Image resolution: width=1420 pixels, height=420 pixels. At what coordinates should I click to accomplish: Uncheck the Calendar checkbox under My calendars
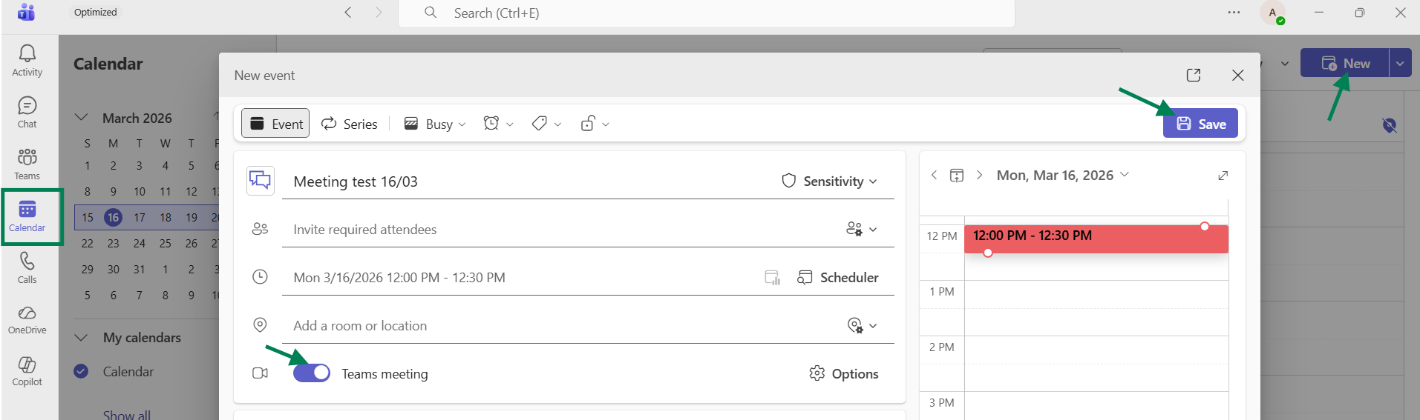tap(82, 372)
